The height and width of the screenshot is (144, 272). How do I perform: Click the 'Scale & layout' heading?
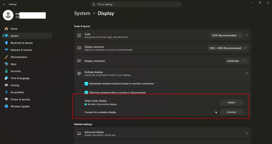coord(82,26)
